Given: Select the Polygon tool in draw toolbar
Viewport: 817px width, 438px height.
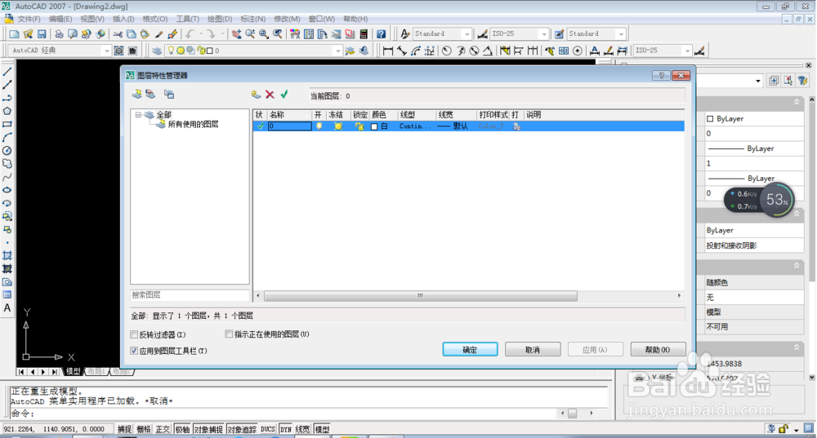Looking at the screenshot, I should [7, 111].
